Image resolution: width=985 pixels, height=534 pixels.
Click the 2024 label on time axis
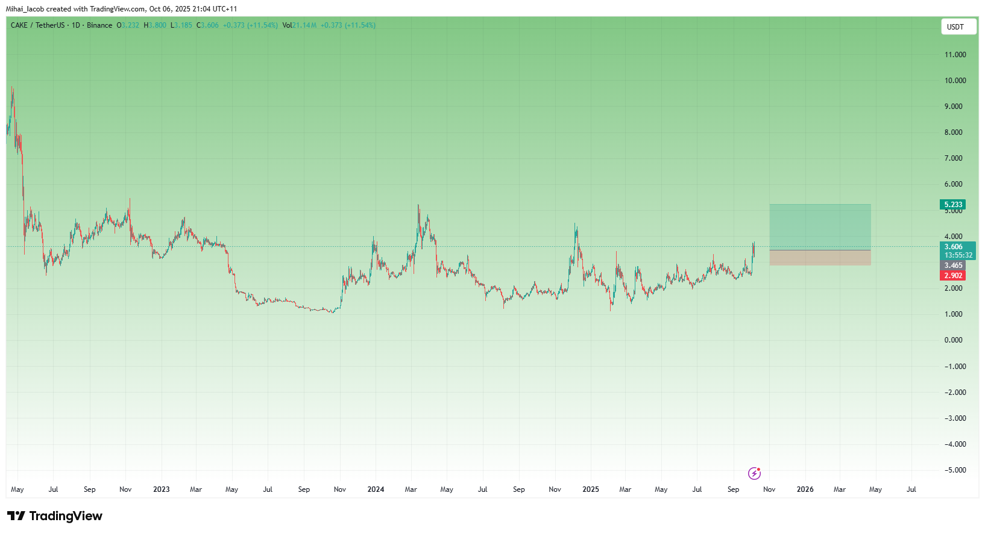(376, 489)
